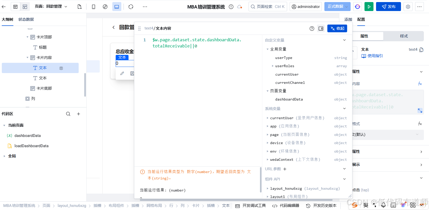Collapse the 当前页面 code group
The image size is (429, 210).
4,125
